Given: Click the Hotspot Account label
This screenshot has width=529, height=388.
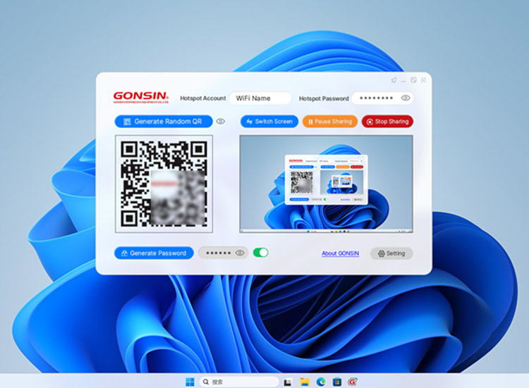Looking at the screenshot, I should point(202,98).
